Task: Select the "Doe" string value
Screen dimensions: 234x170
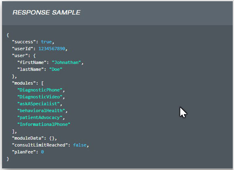Action: click(56, 69)
